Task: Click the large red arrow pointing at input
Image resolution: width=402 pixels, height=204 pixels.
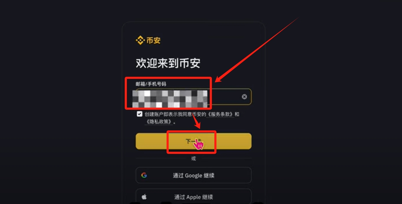Action: pyautogui.click(x=257, y=49)
